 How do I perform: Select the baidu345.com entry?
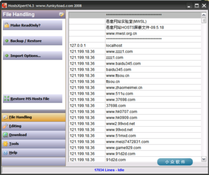click(x=153, y=70)
